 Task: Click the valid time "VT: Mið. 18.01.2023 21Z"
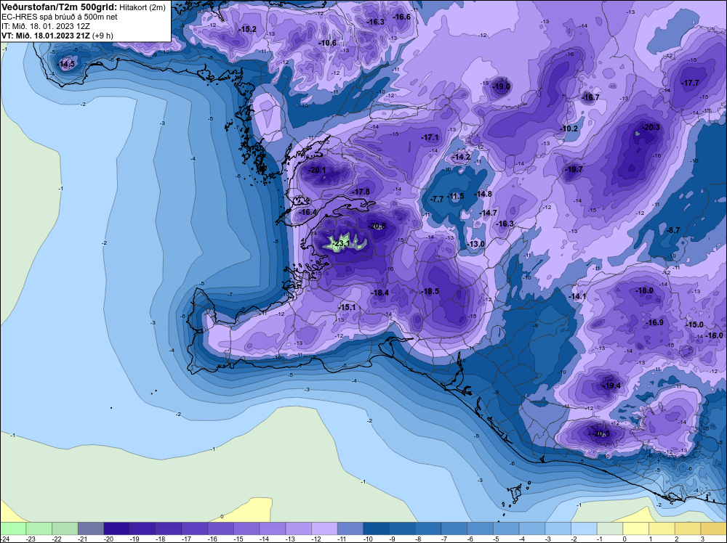click(x=46, y=36)
